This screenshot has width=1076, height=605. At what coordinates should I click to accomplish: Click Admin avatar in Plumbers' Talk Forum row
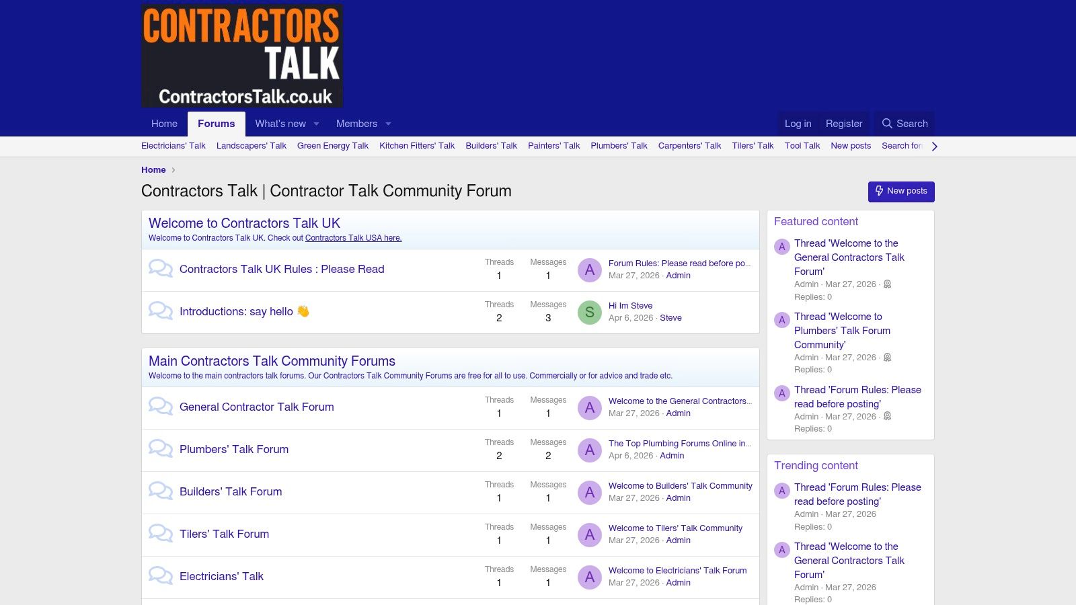(x=590, y=450)
